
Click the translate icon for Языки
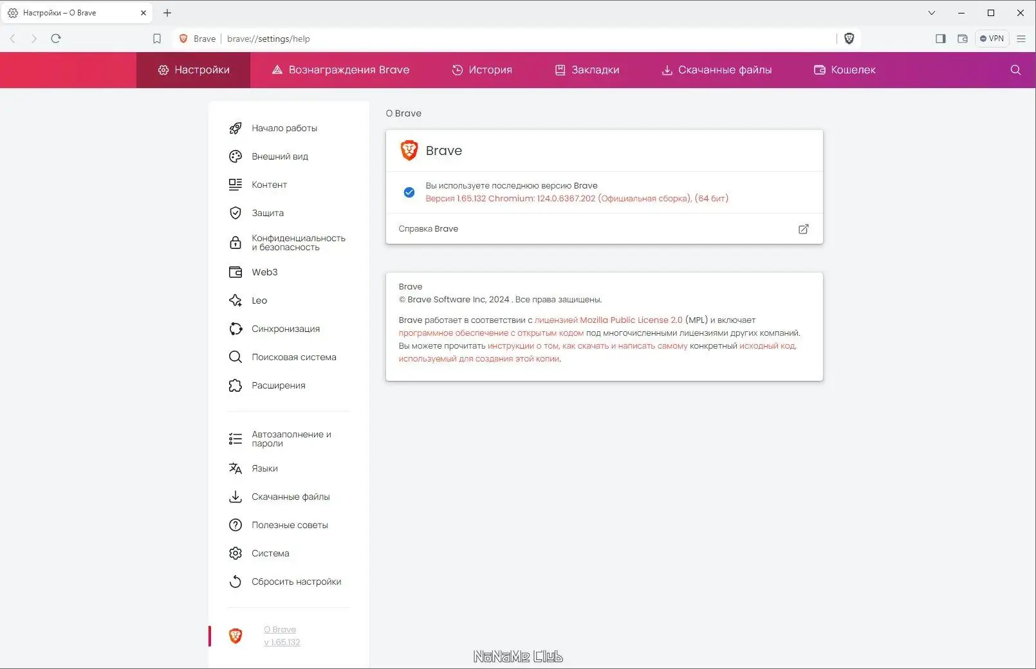(236, 468)
